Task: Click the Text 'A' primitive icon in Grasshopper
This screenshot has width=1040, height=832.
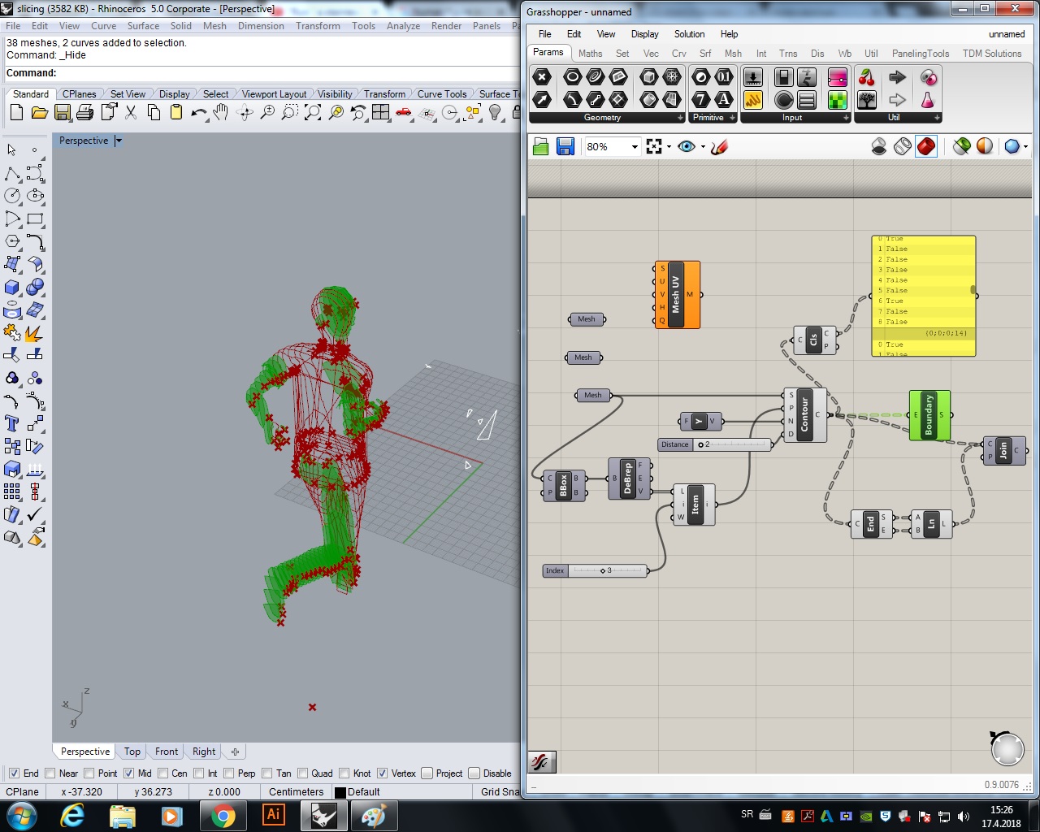Action: pyautogui.click(x=723, y=99)
